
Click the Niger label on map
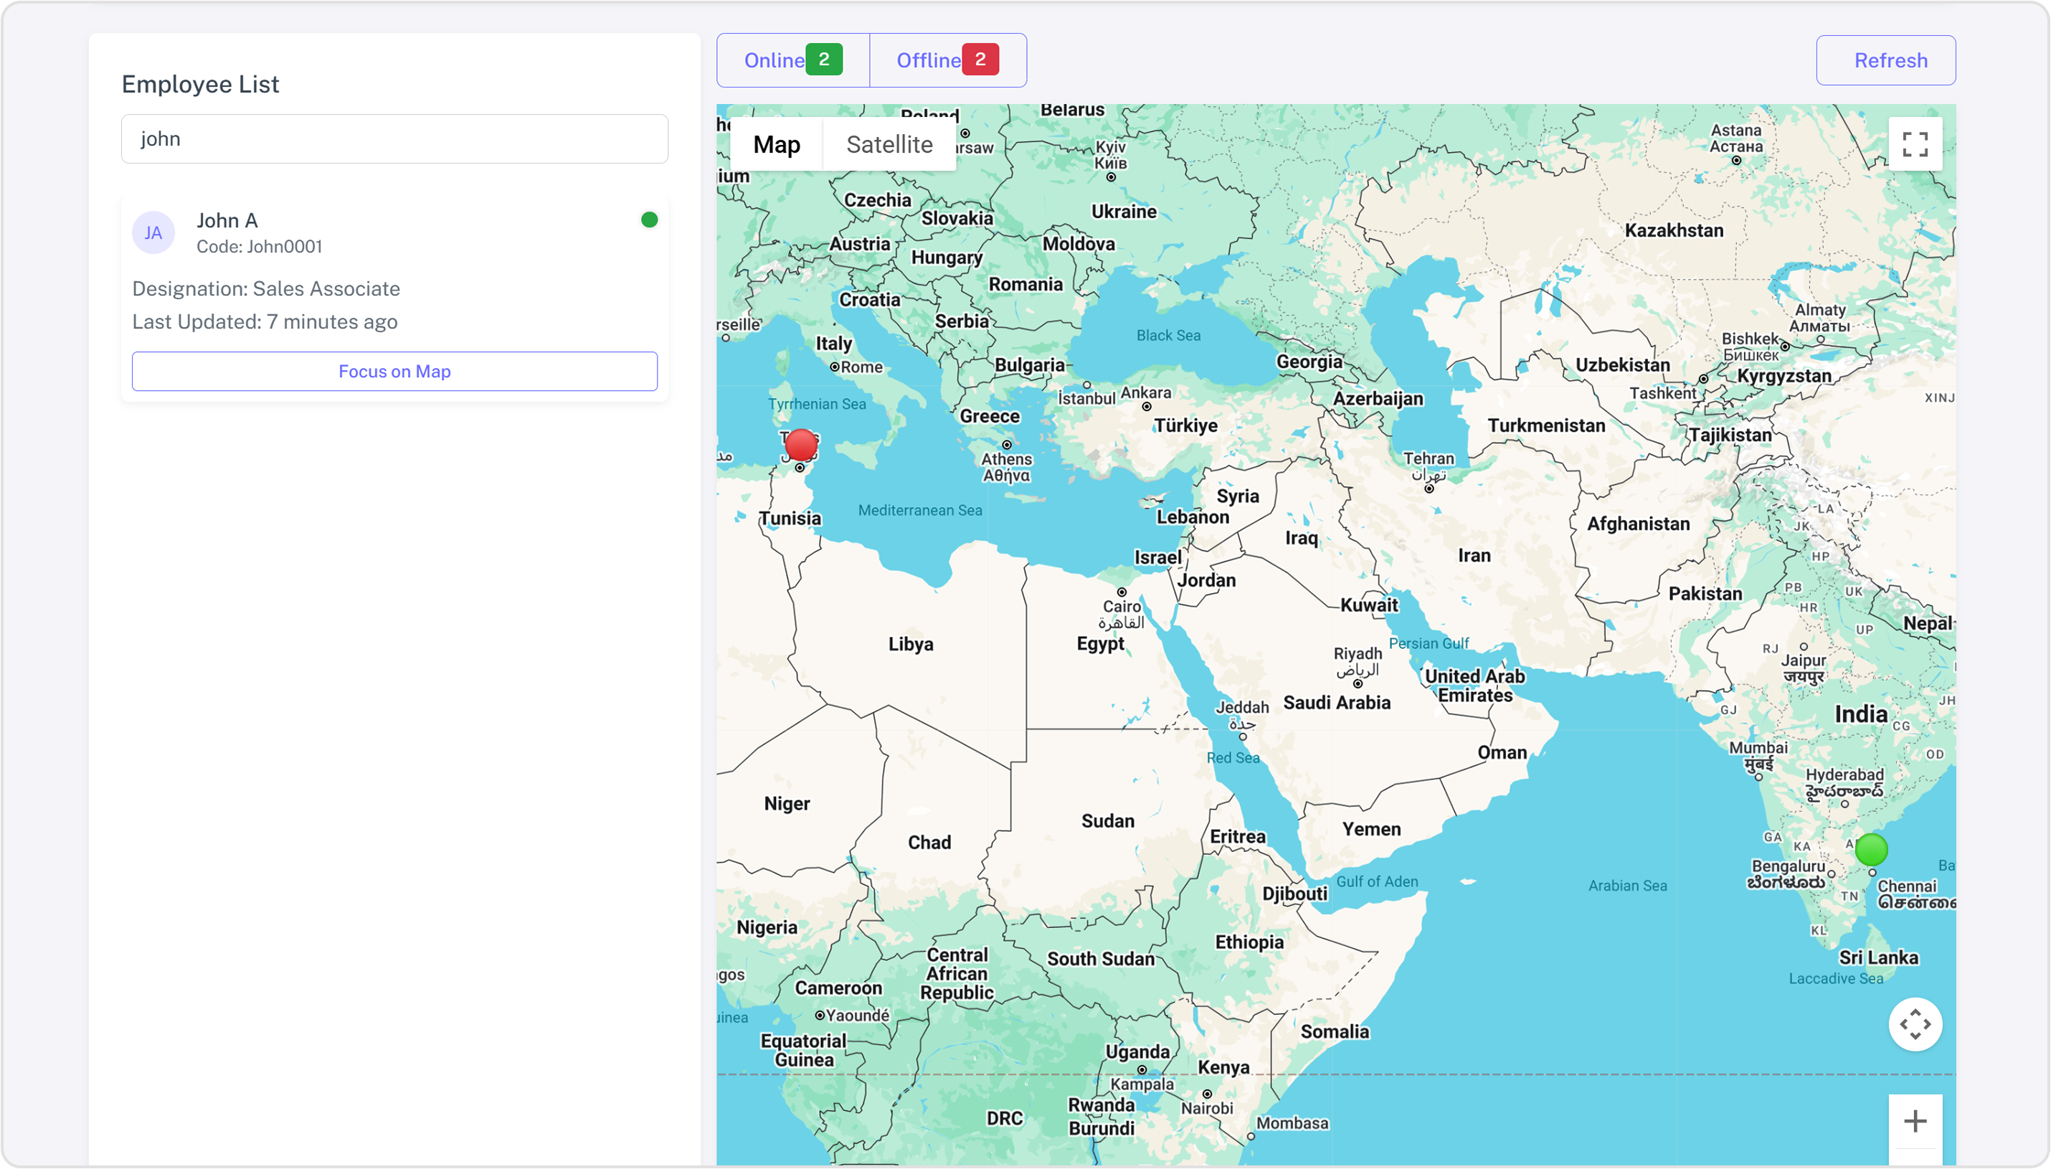pos(787,804)
